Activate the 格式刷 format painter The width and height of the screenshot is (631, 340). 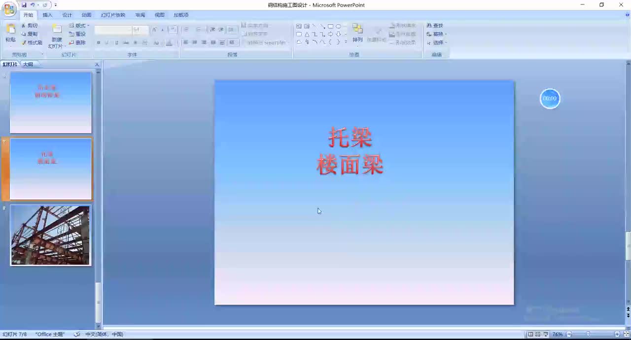tap(32, 42)
